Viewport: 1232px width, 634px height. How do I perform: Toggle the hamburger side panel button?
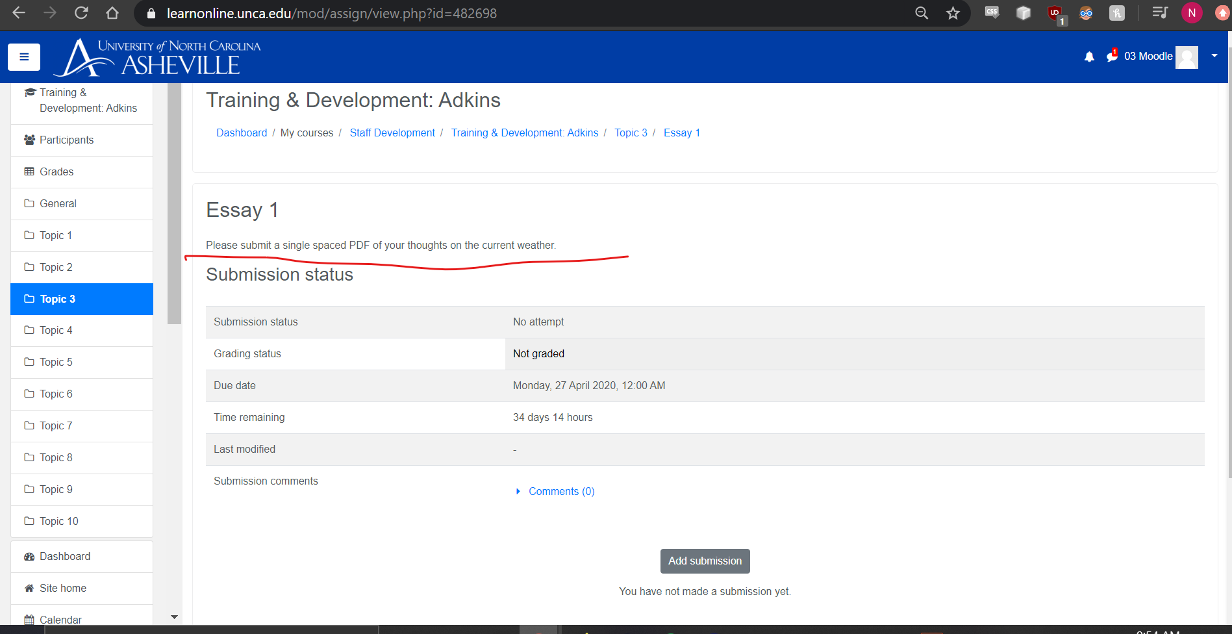point(24,57)
